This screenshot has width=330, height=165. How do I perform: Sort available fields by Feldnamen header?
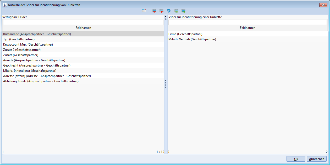83,28
